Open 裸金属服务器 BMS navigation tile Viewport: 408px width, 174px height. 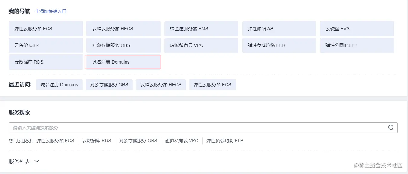[x=201, y=29]
